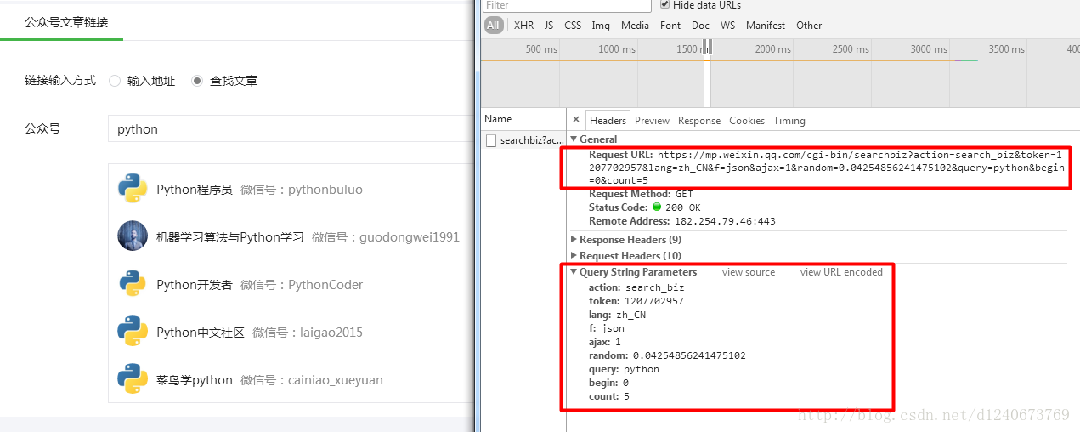Switch to the Preview tab
The width and height of the screenshot is (1080, 432).
652,121
